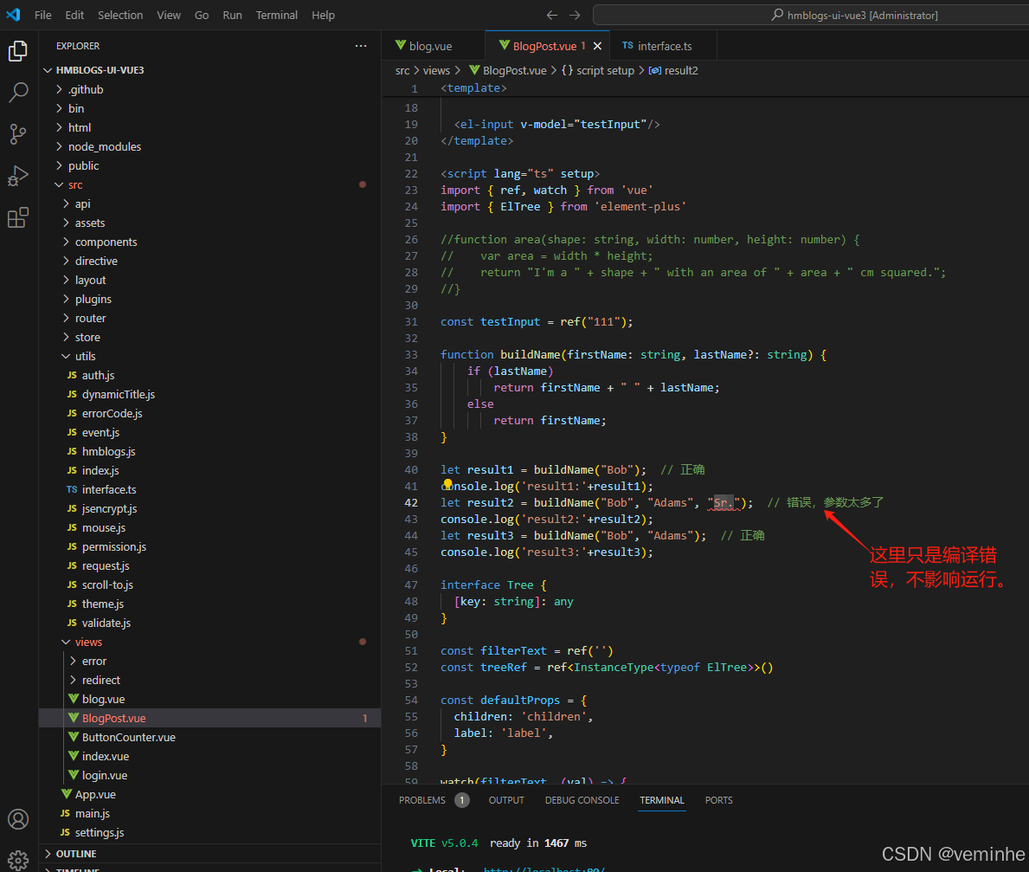Open the Run menu

232,15
